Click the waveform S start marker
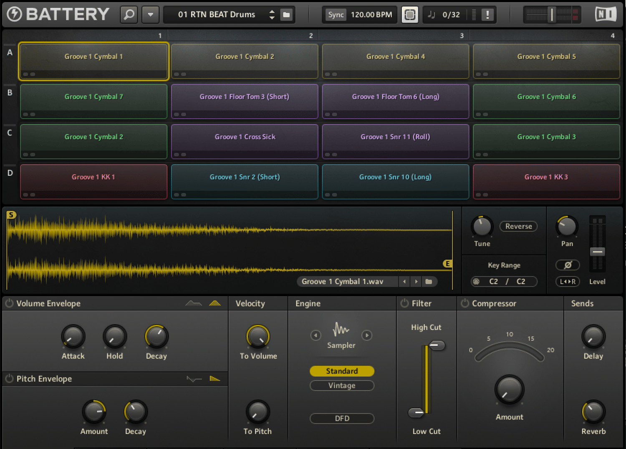 point(11,215)
